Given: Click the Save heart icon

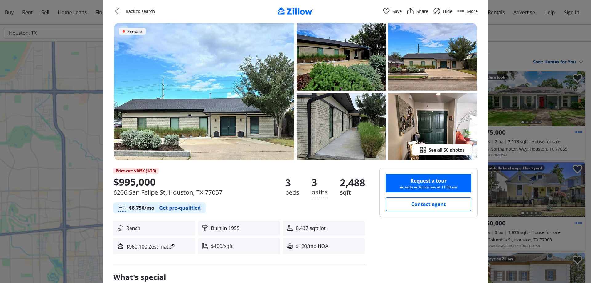Looking at the screenshot, I should [386, 11].
